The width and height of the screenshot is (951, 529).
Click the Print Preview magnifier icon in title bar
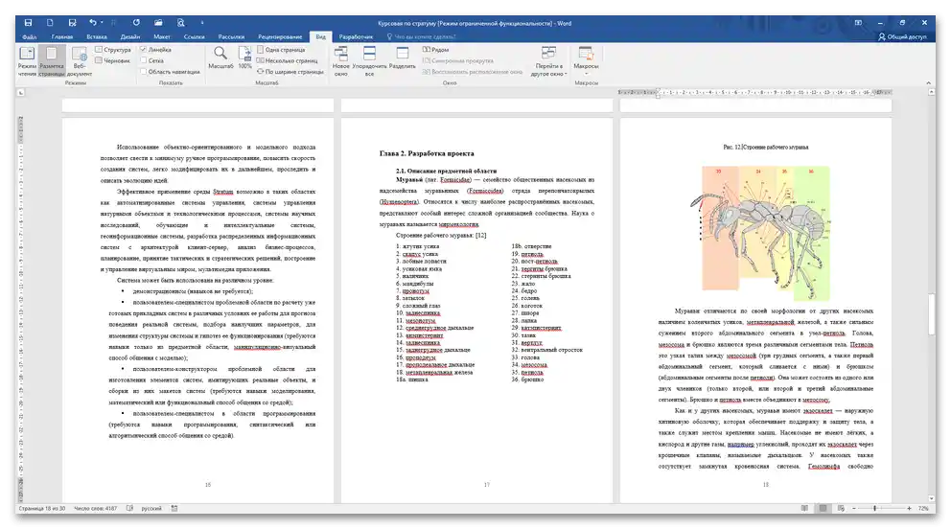(181, 22)
